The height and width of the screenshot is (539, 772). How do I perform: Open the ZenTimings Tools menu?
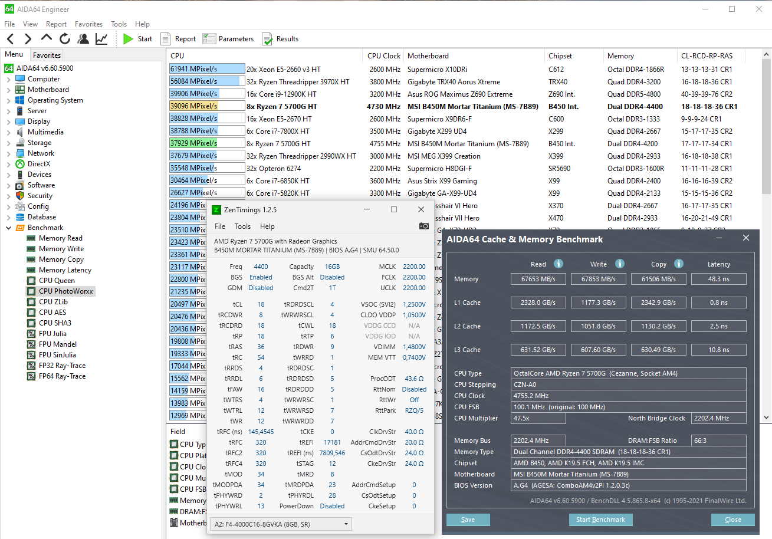click(x=242, y=226)
